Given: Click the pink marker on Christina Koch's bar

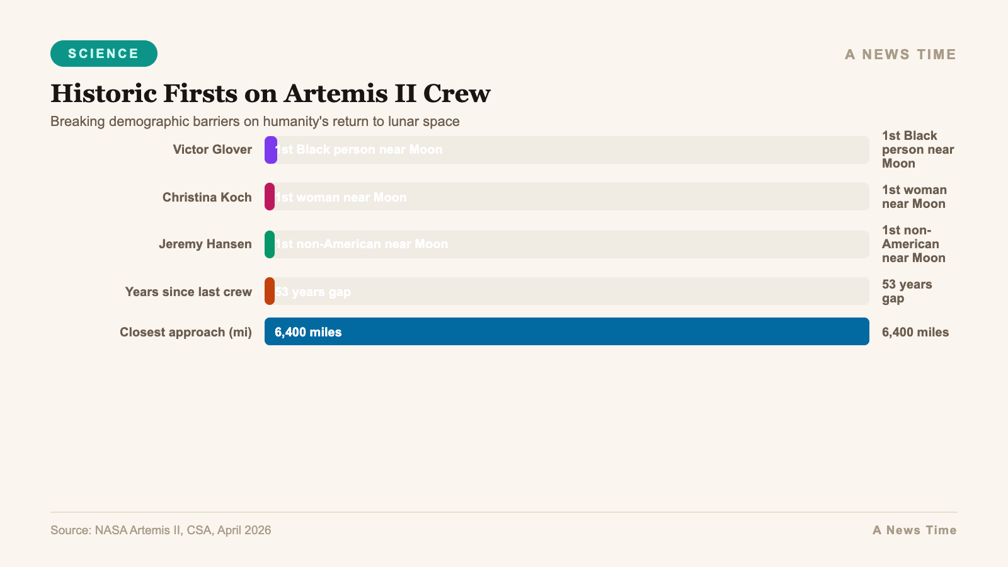Looking at the screenshot, I should point(271,197).
